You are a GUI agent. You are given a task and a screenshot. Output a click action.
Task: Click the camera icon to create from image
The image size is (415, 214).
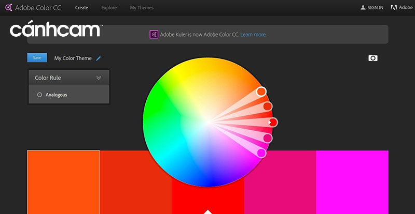[x=373, y=58]
